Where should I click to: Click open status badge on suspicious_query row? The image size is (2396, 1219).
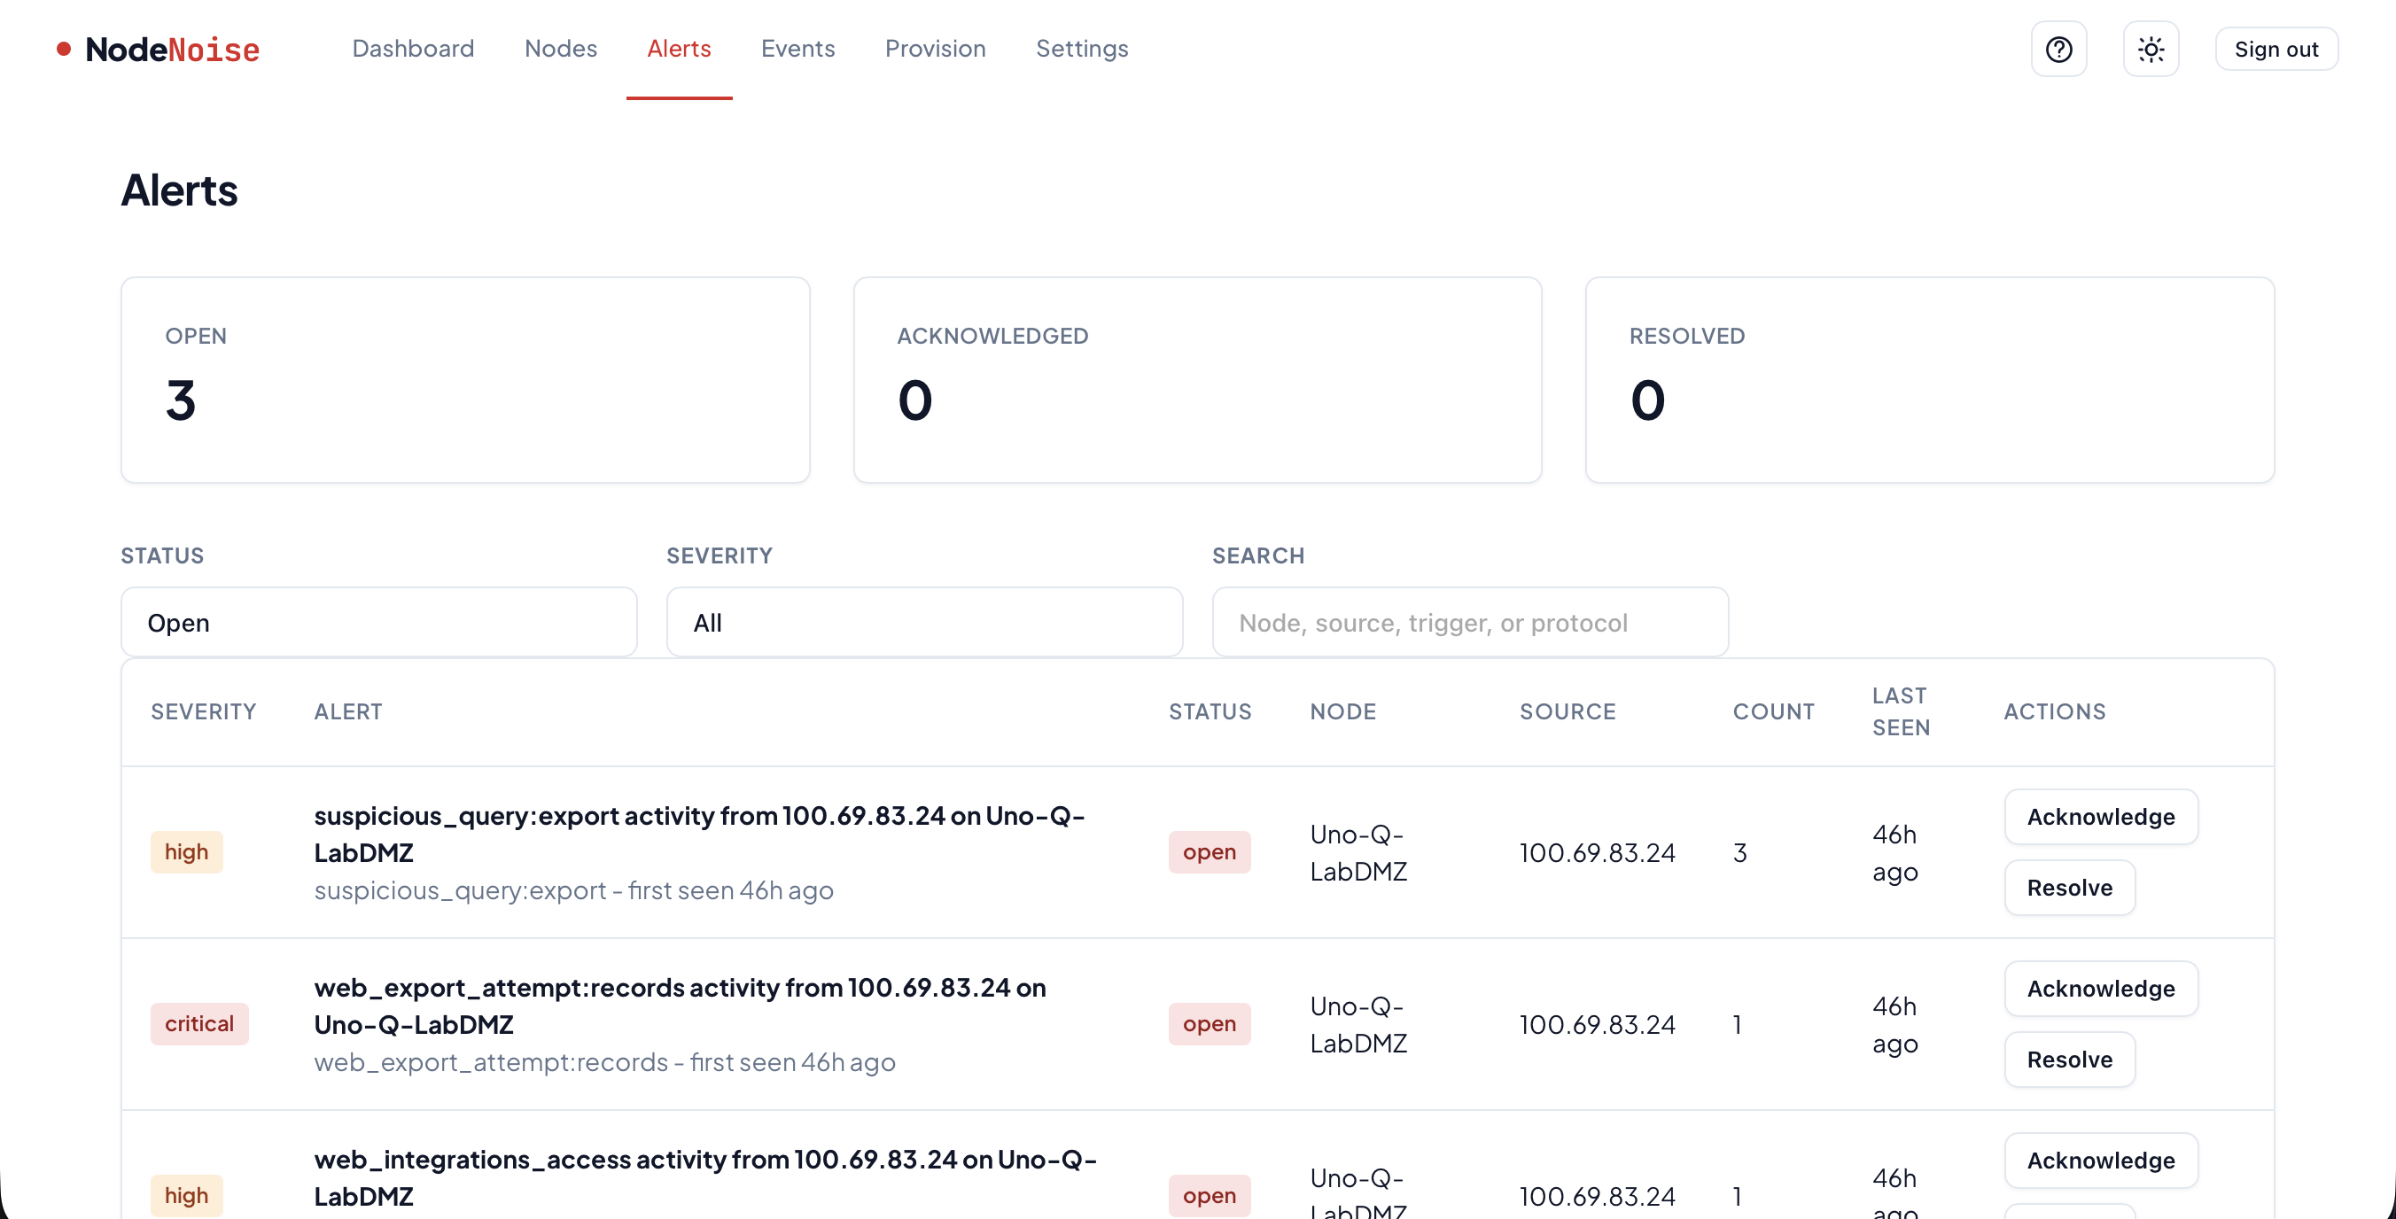click(x=1210, y=851)
